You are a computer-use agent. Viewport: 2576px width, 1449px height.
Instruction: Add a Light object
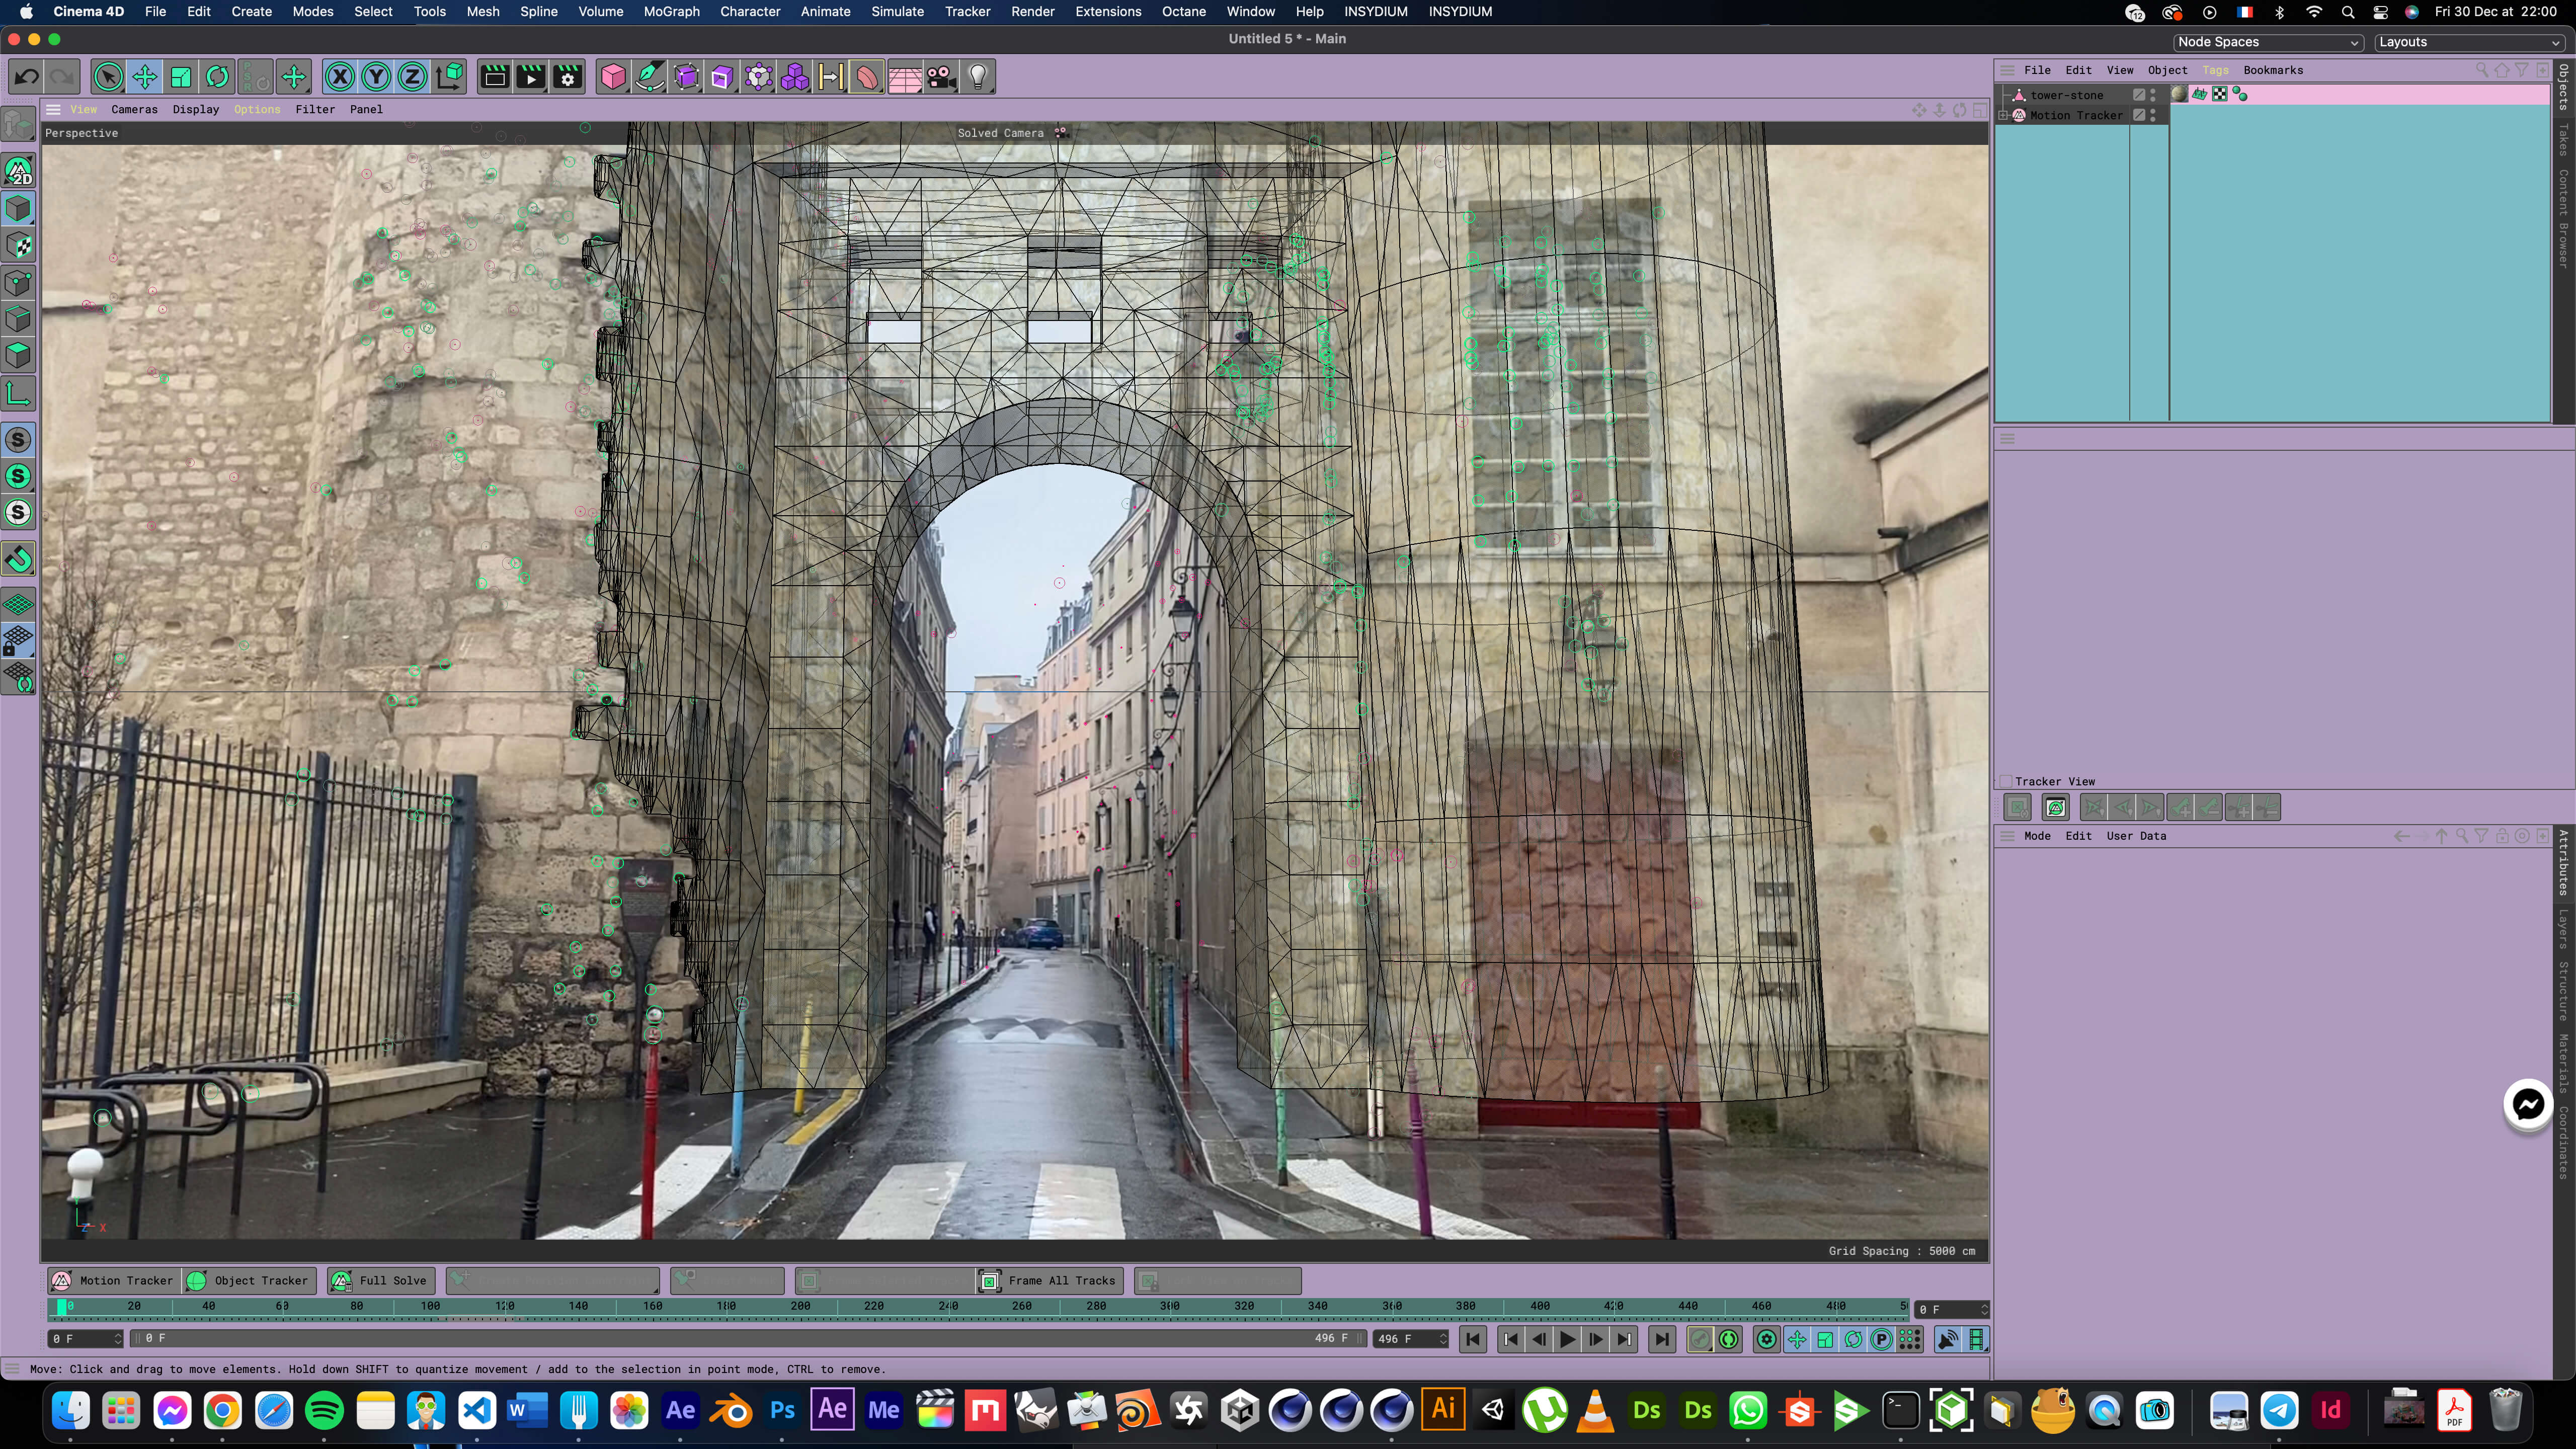pos(977,76)
